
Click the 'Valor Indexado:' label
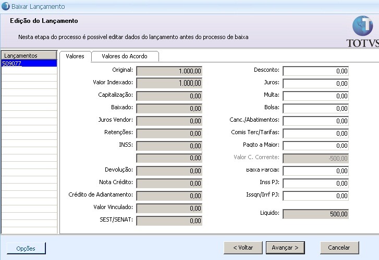113,82
